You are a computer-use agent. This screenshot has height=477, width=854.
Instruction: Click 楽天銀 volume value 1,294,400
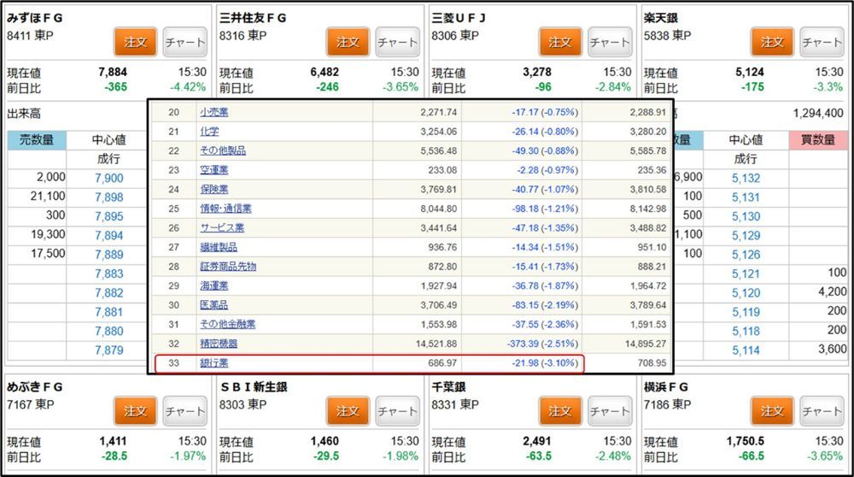click(x=818, y=114)
